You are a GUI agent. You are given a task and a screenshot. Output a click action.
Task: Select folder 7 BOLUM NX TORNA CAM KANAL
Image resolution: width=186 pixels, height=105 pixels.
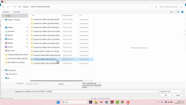46,43
